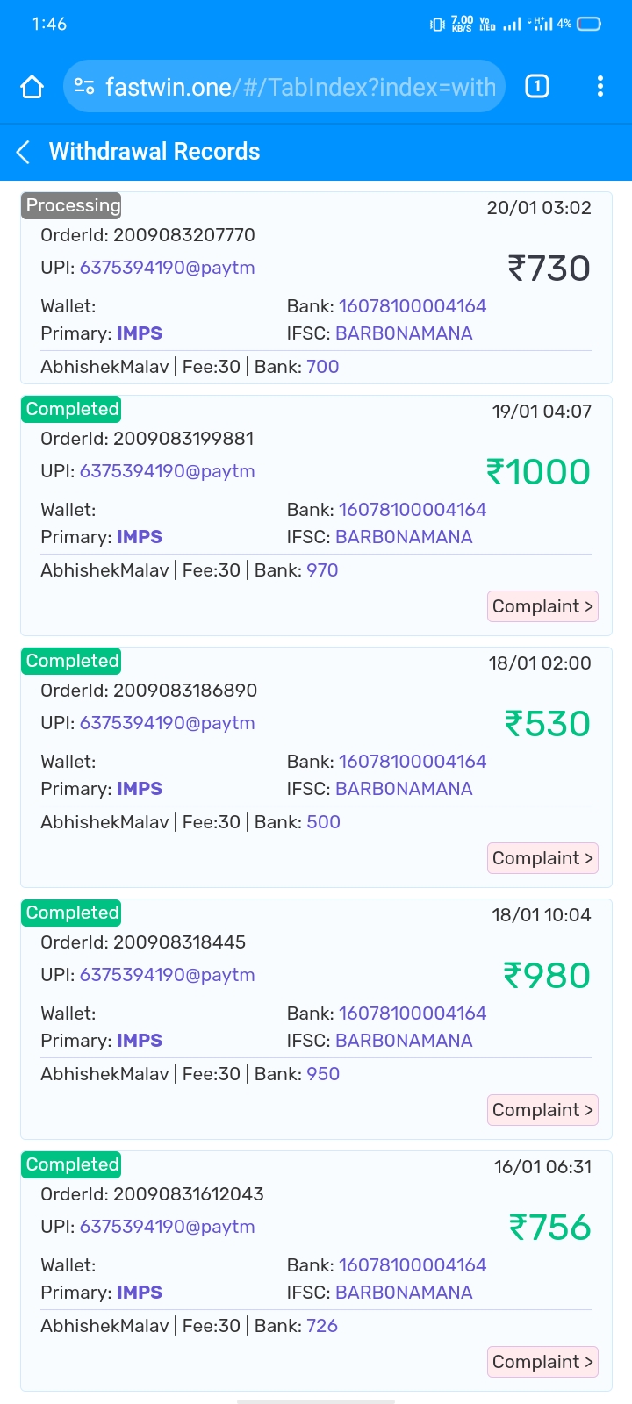Open the site info icon in address bar
Screen dimensions: 632x1404
(84, 86)
